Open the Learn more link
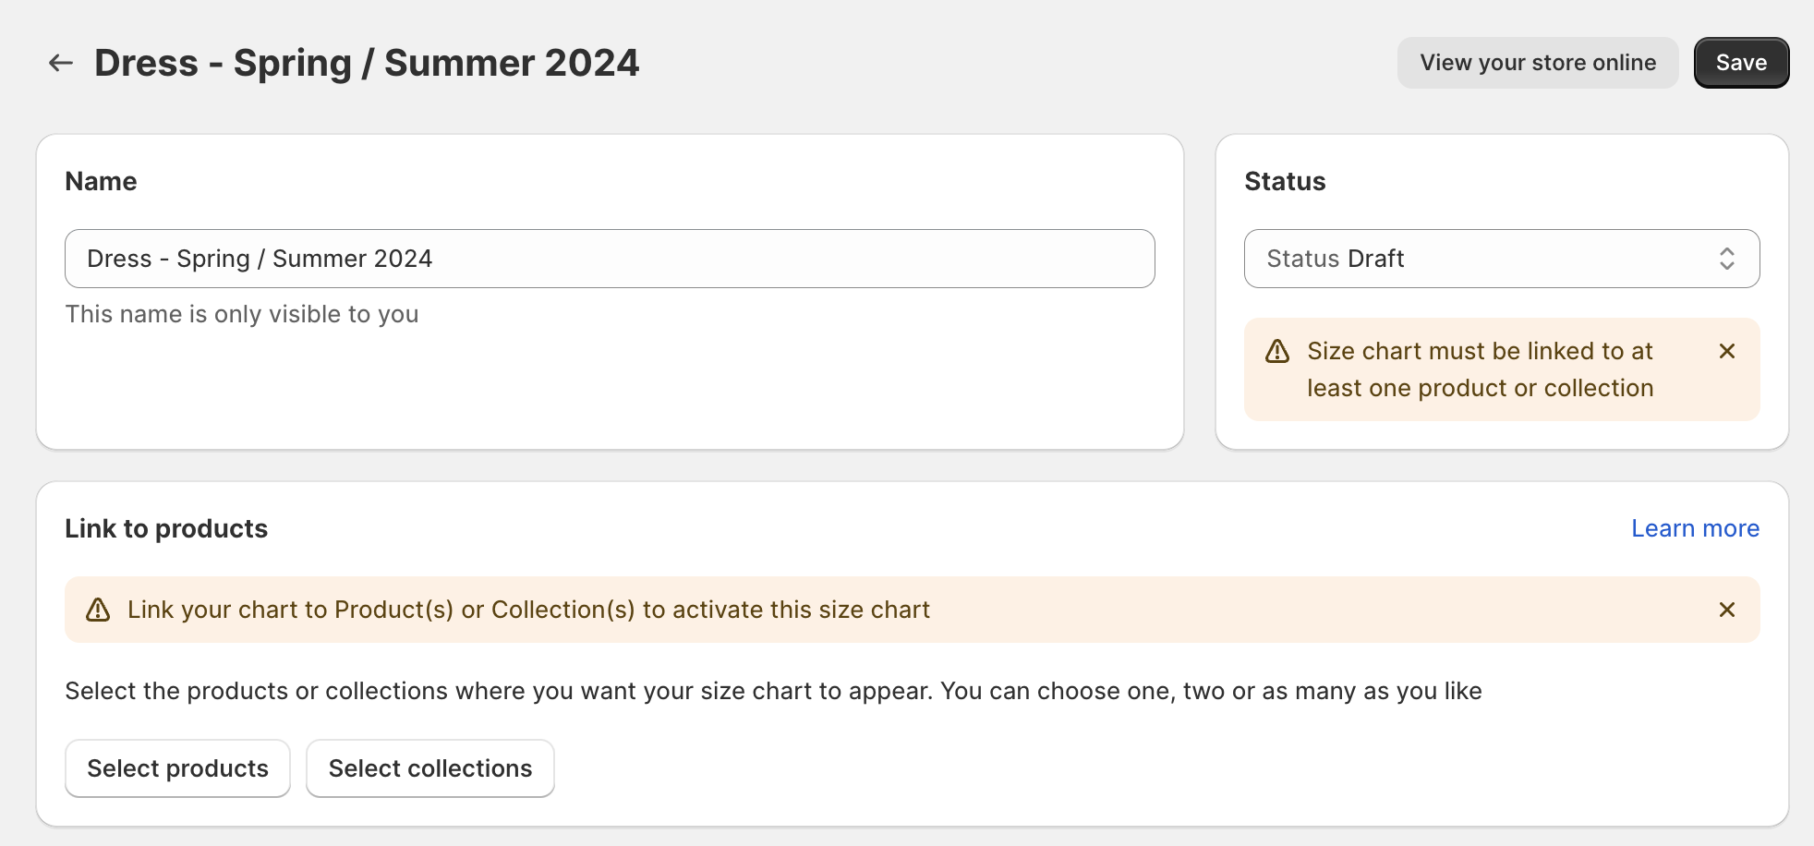The image size is (1814, 846). 1695,528
